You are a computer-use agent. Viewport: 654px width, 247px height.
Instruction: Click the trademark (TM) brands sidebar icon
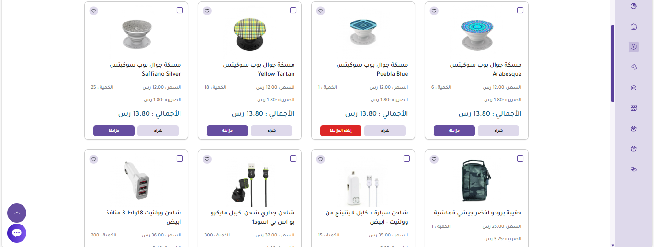(634, 88)
